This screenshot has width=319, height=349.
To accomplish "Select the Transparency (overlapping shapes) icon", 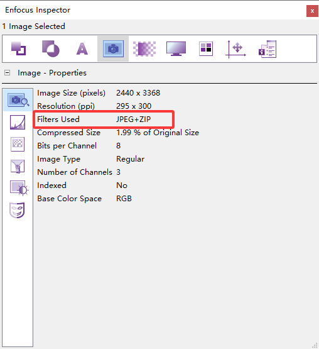I will point(51,48).
